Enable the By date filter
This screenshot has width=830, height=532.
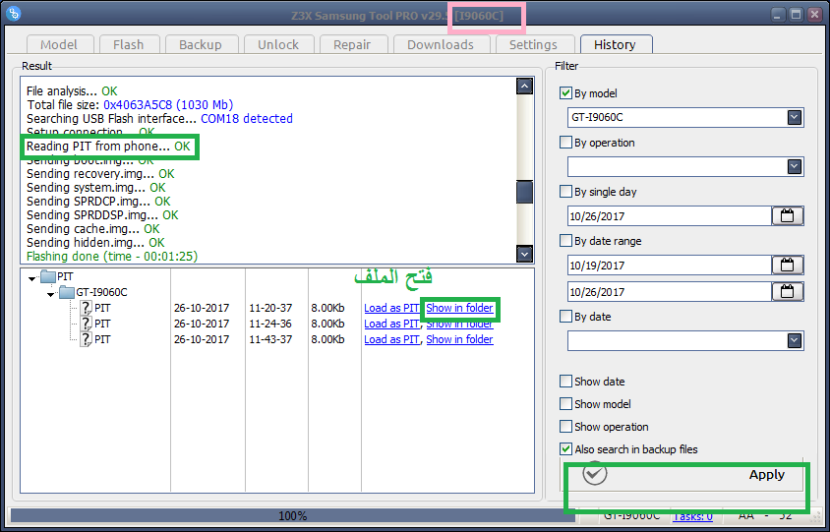pyautogui.click(x=565, y=317)
